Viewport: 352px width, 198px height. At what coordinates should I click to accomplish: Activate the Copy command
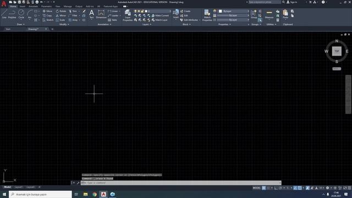click(x=47, y=15)
